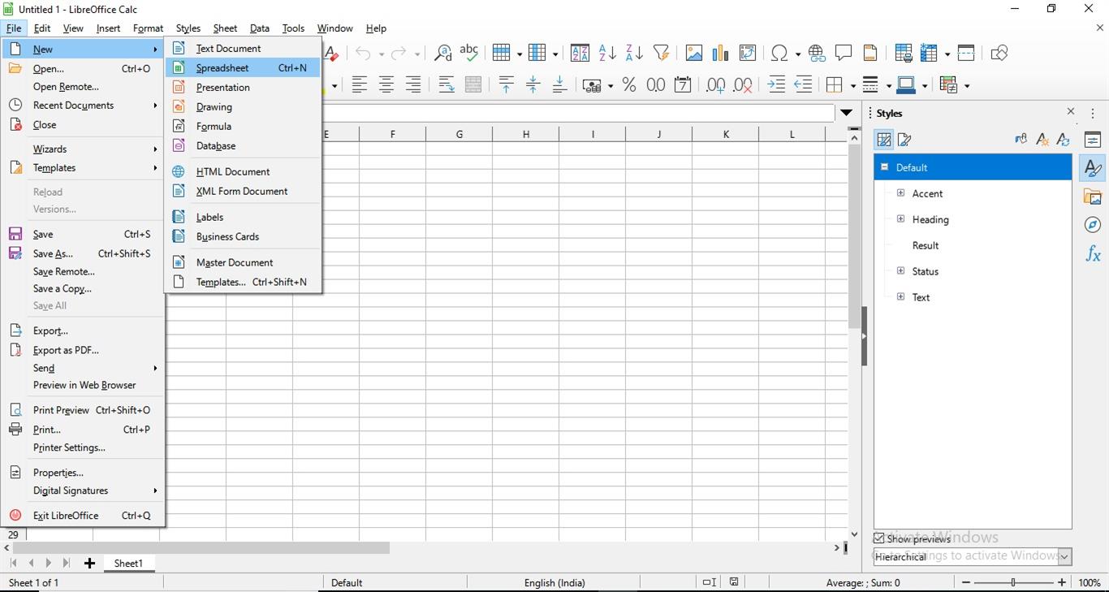Zoom out with minus button
The image size is (1109, 592).
(965, 582)
